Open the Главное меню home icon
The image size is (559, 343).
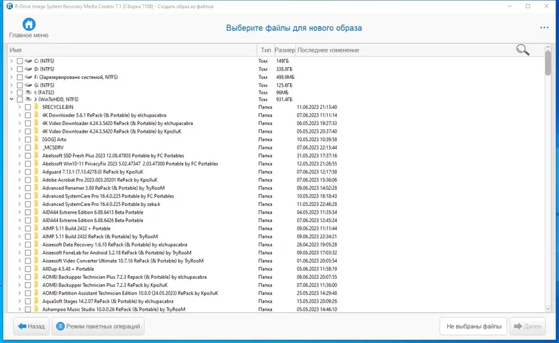pyautogui.click(x=29, y=24)
